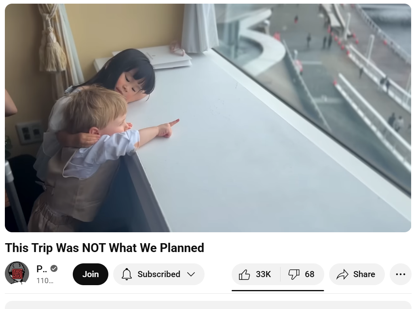Click the 33K like count
416x309 pixels.
pos(263,274)
